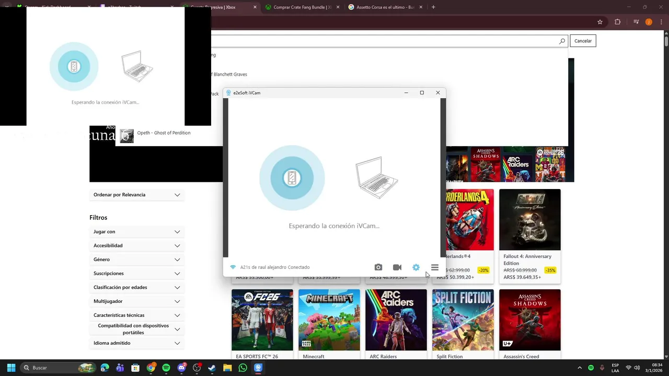The height and width of the screenshot is (376, 669).
Task: Expand the Accesibilidad filter
Action: click(x=136, y=245)
